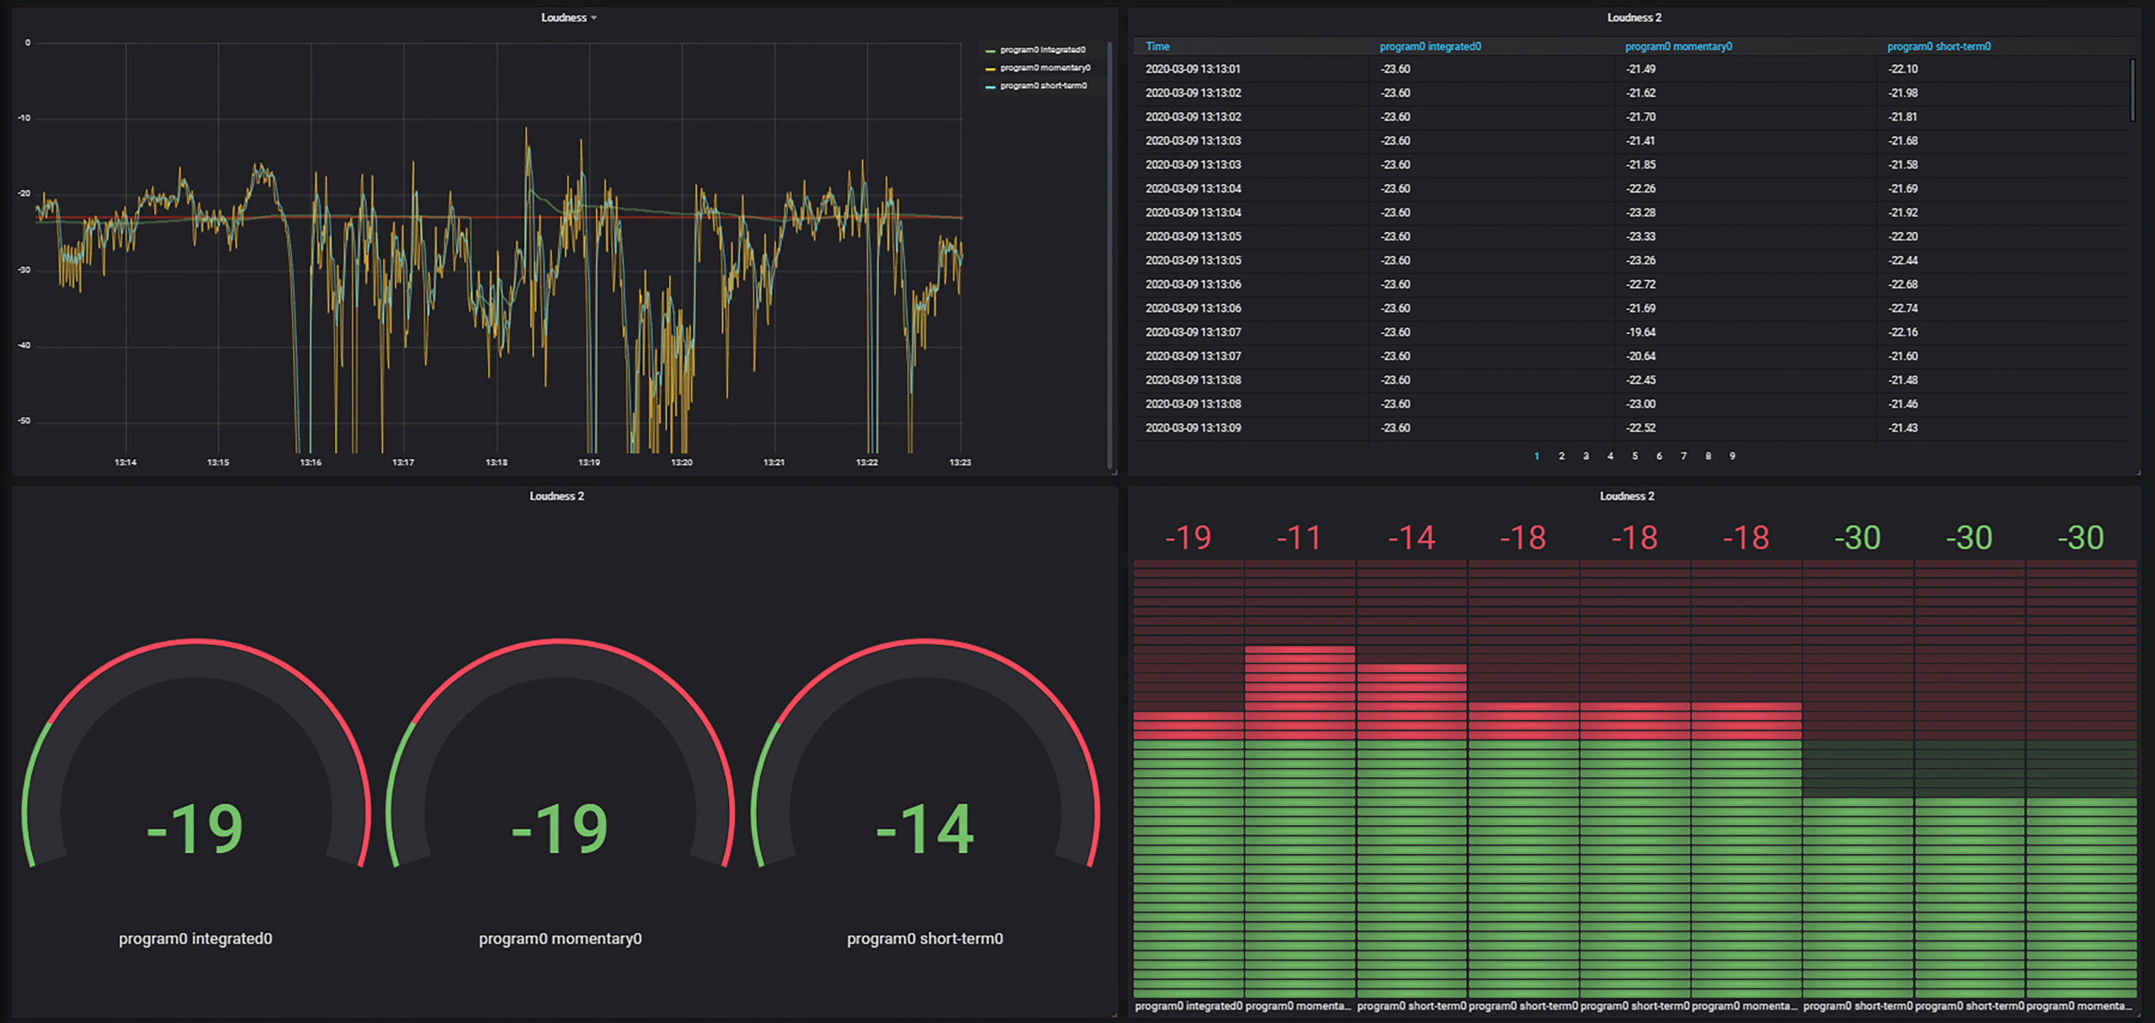Image resolution: width=2155 pixels, height=1023 pixels.
Task: Sort table by the Time column header
Action: (1157, 46)
